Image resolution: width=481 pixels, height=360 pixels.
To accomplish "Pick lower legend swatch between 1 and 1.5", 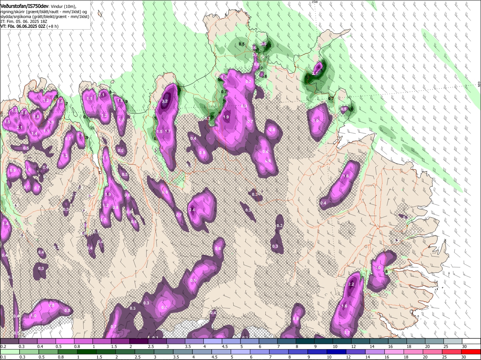I will pos(87,352).
